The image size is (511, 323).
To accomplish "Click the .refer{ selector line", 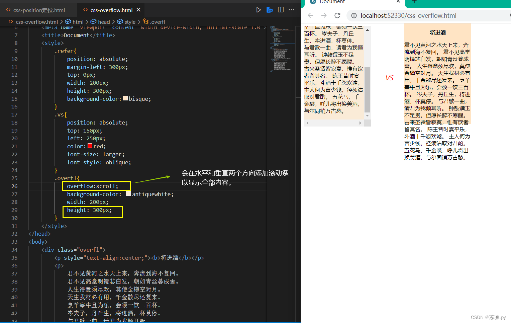I will pos(65,51).
